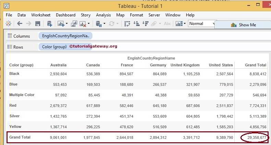The width and height of the screenshot is (271, 145).
Task: Click the Rows shelf icon
Action: [x=10, y=47]
